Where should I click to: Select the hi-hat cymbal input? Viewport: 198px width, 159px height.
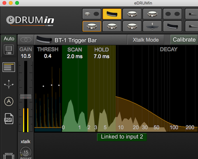[152, 26]
